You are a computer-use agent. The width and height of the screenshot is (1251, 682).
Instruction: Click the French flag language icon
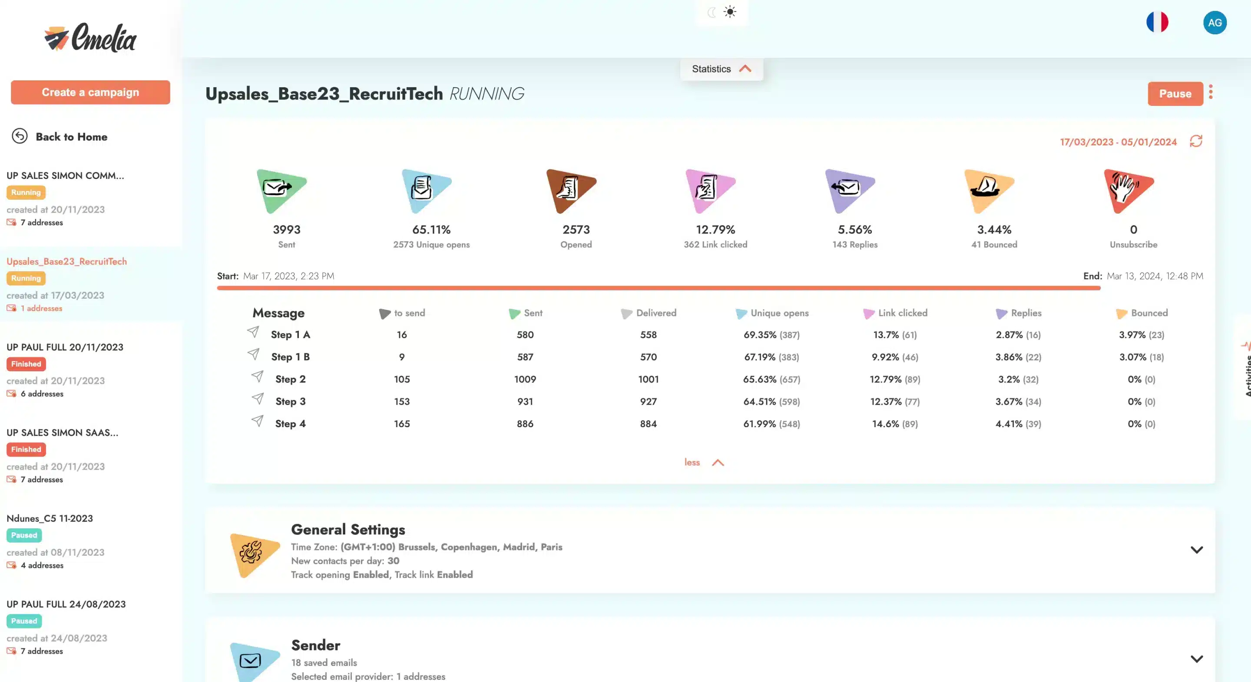click(1157, 22)
